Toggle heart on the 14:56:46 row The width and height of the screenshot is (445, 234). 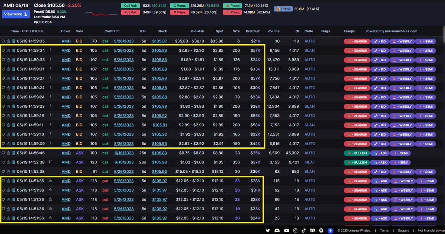[3, 153]
